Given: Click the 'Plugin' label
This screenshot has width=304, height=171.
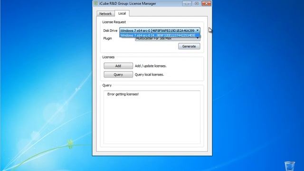Looking at the screenshot, I should pyautogui.click(x=108, y=38).
